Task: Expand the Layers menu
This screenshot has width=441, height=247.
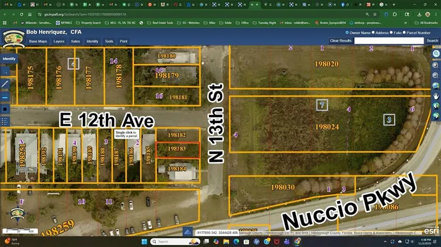Action: [59, 41]
